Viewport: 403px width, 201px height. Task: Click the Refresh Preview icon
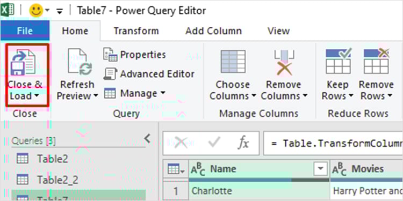tap(77, 62)
